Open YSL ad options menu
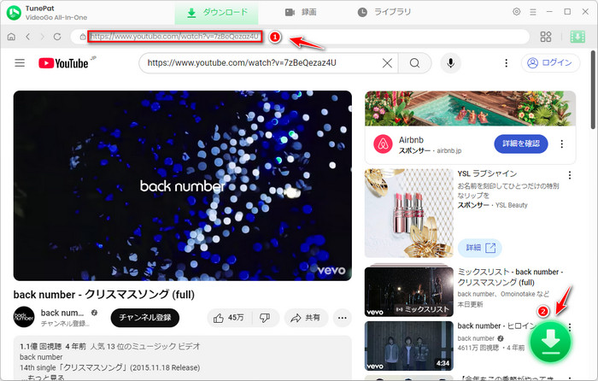 [x=570, y=175]
